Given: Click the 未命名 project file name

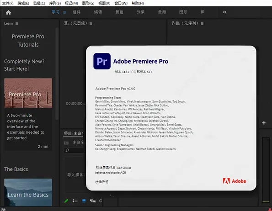Looking at the screenshot, I should [78, 142].
